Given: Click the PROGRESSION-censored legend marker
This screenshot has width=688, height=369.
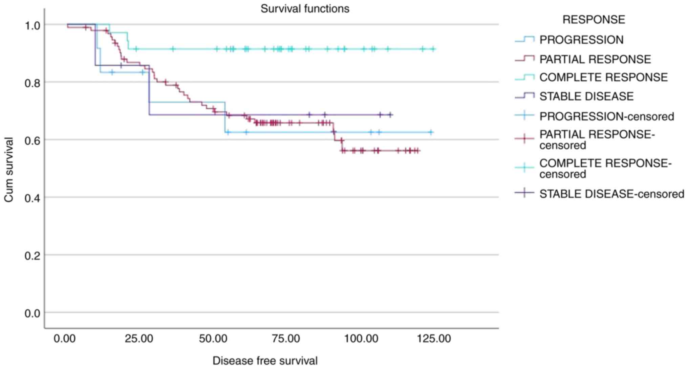Looking at the screenshot, I should 524,116.
